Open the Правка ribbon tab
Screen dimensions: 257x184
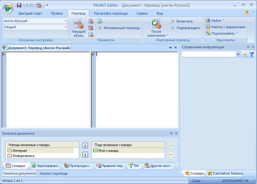[x=57, y=13]
